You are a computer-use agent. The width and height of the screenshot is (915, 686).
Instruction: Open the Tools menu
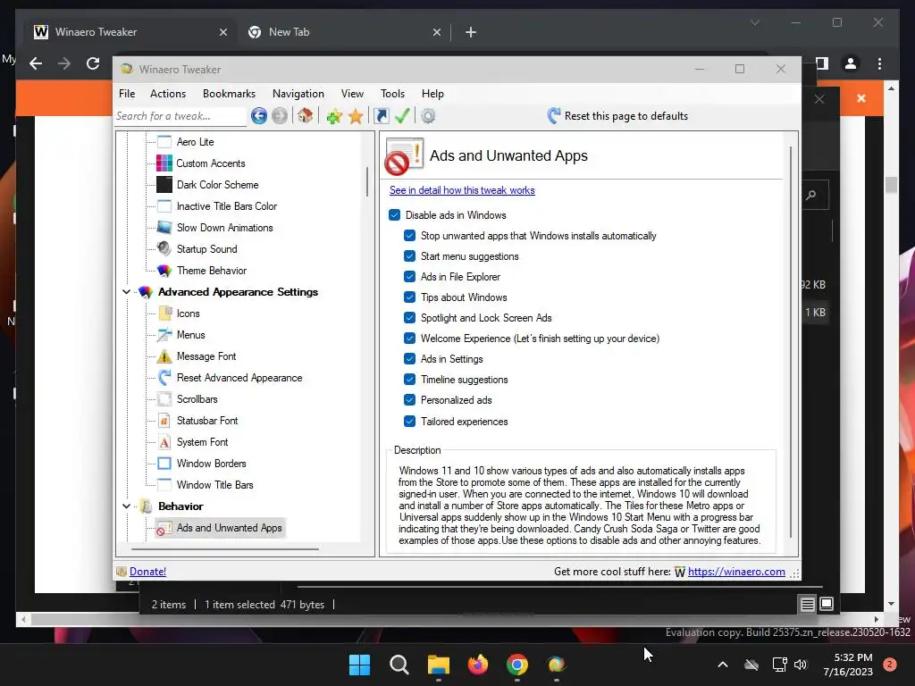point(392,94)
